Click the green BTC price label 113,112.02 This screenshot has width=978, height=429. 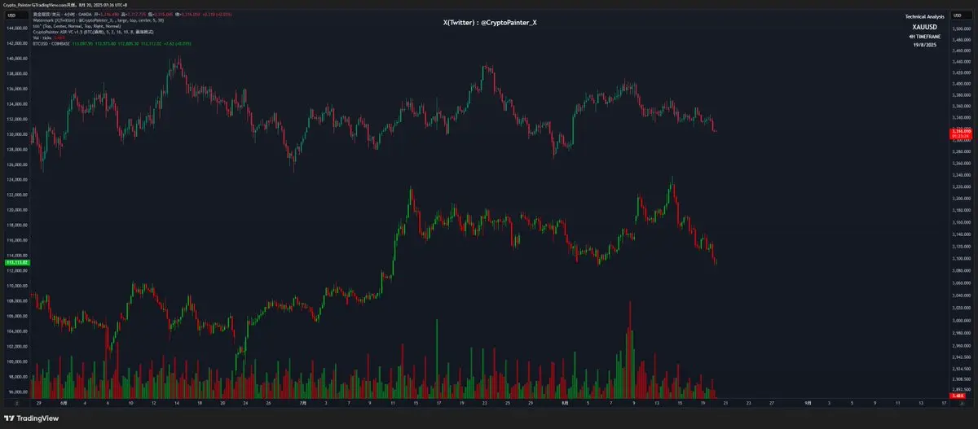click(x=16, y=263)
